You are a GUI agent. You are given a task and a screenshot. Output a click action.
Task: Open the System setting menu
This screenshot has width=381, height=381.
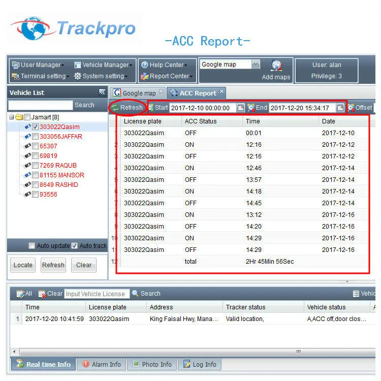pos(101,76)
